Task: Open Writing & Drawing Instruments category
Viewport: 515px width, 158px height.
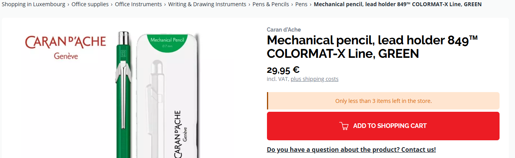Action: point(207,4)
